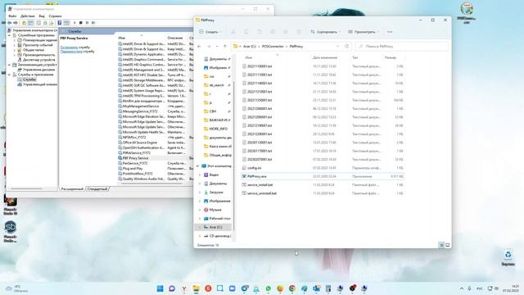Select Управление дисками in the tree
524x295 pixels.
(x=38, y=70)
